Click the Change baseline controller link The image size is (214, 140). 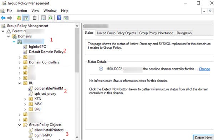[204, 69]
